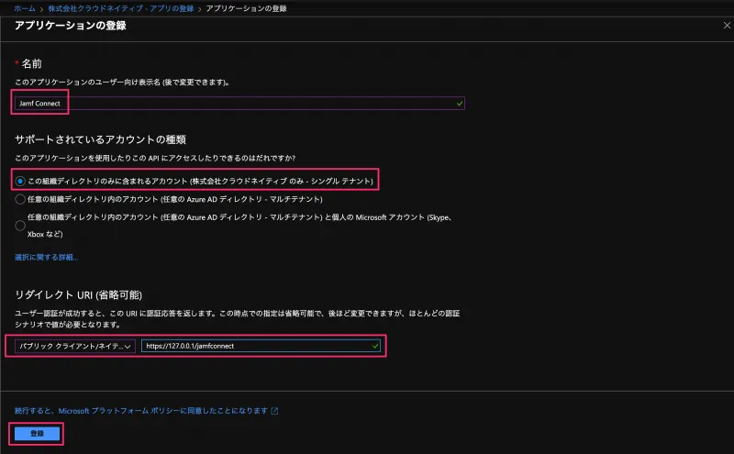Click the 名前 section label
The image size is (734, 454).
pyautogui.click(x=31, y=63)
